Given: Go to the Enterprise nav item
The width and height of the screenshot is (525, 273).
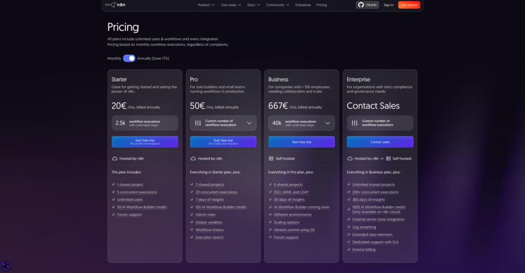Looking at the screenshot, I should (x=303, y=5).
